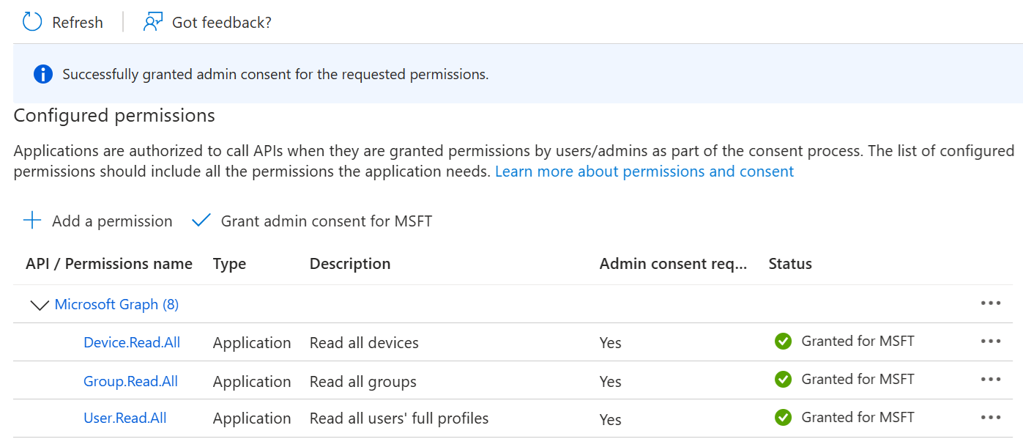Open more options menu for Group.Read.All
The image size is (1023, 439).
click(x=990, y=380)
